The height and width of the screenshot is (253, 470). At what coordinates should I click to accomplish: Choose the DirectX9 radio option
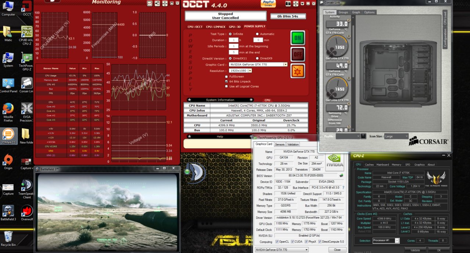point(257,58)
